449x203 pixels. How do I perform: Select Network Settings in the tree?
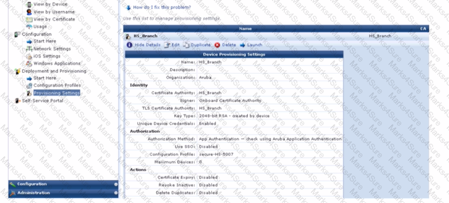52,49
